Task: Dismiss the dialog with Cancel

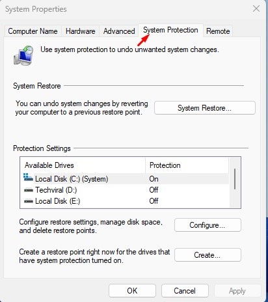Action: [x=185, y=291]
